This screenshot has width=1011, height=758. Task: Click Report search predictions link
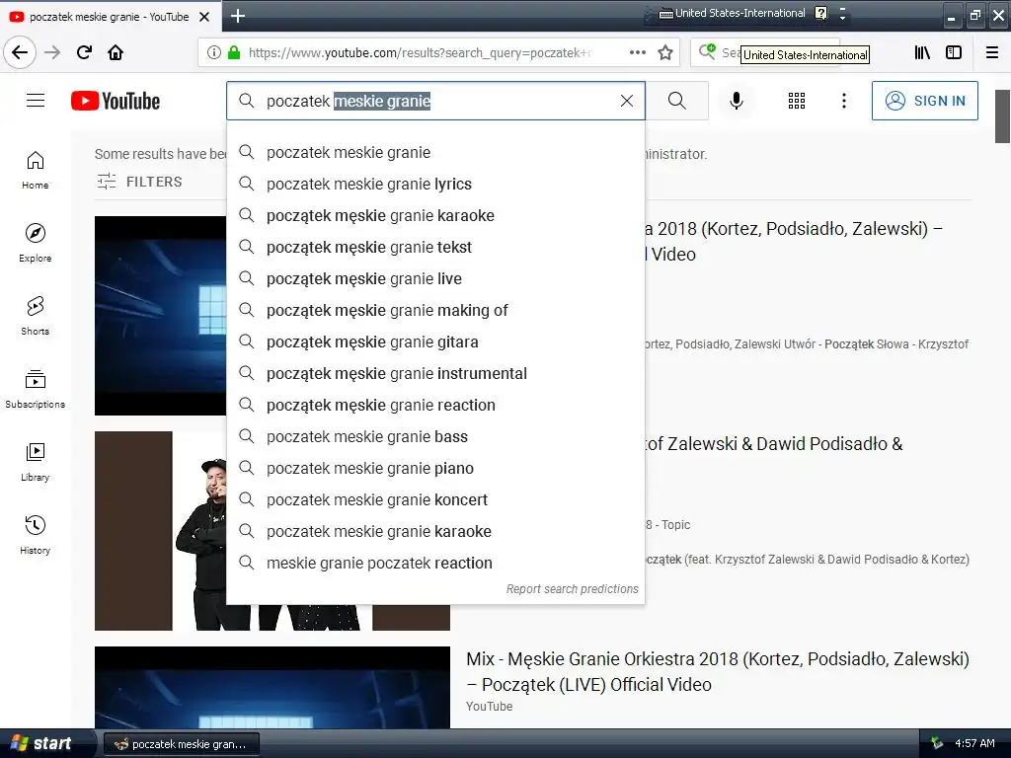572,589
